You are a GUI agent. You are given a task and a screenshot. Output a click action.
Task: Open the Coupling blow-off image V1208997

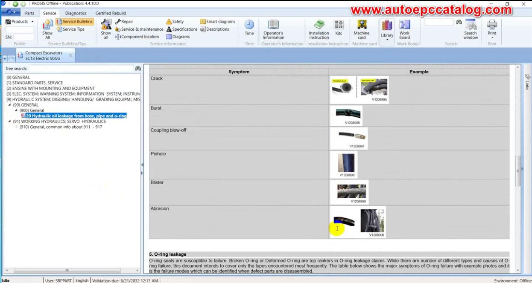tap(349, 138)
